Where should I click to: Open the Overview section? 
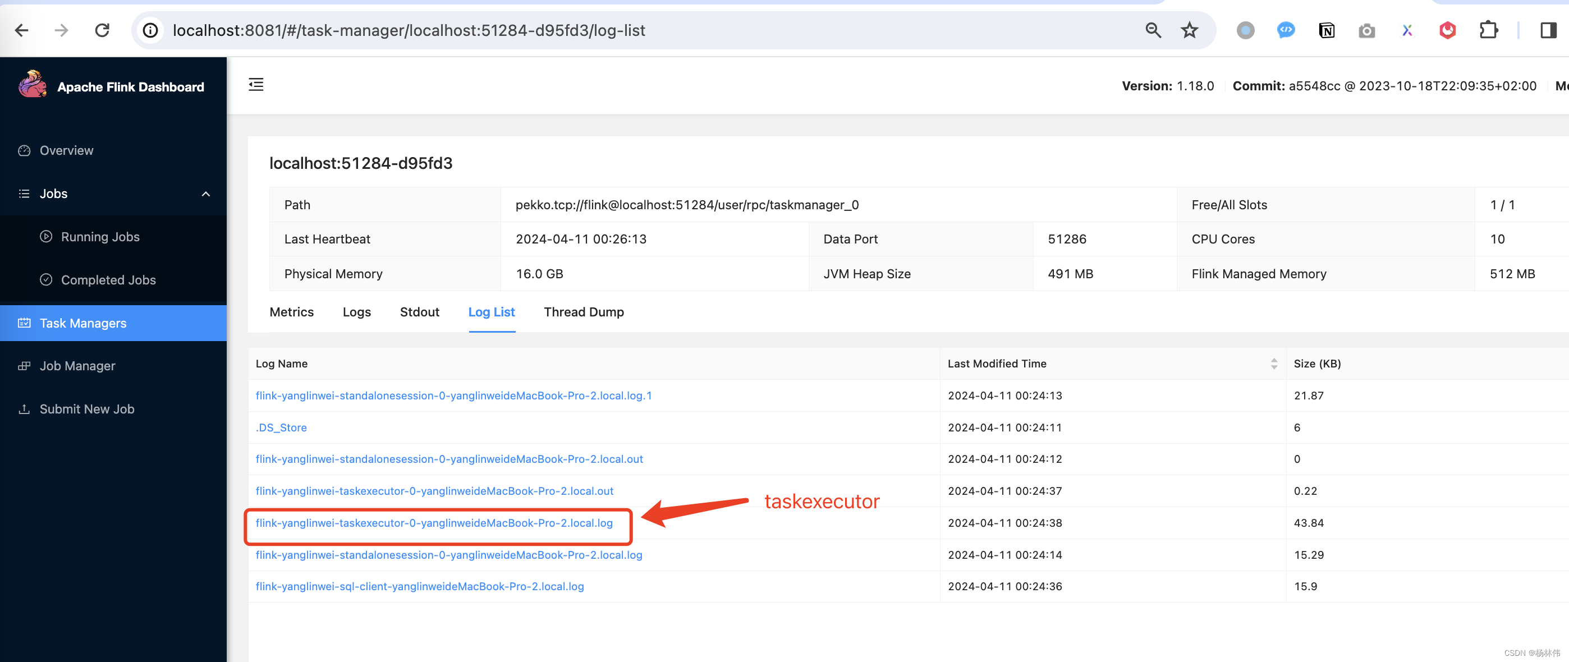[67, 150]
